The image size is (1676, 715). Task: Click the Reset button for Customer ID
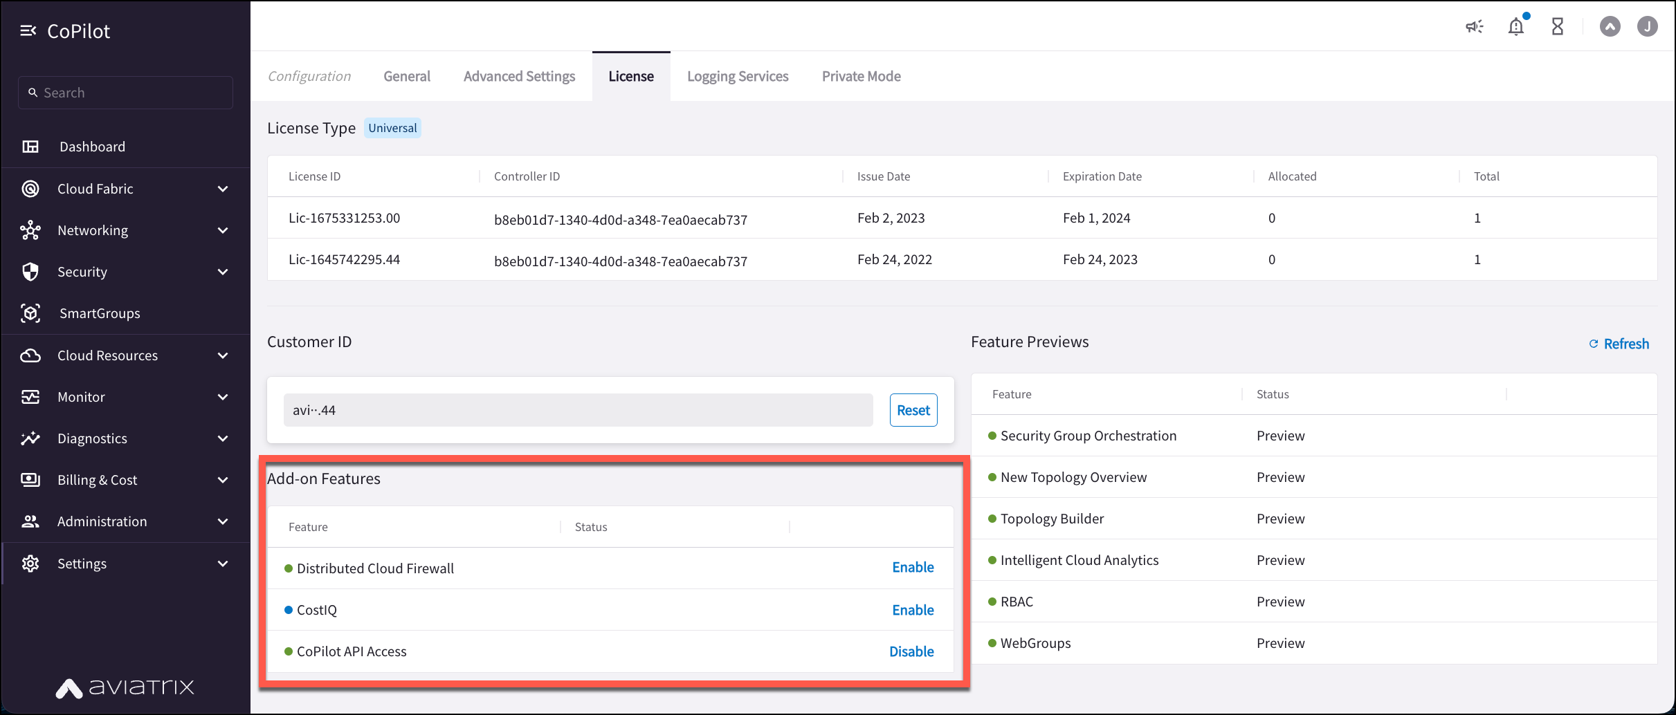coord(913,409)
